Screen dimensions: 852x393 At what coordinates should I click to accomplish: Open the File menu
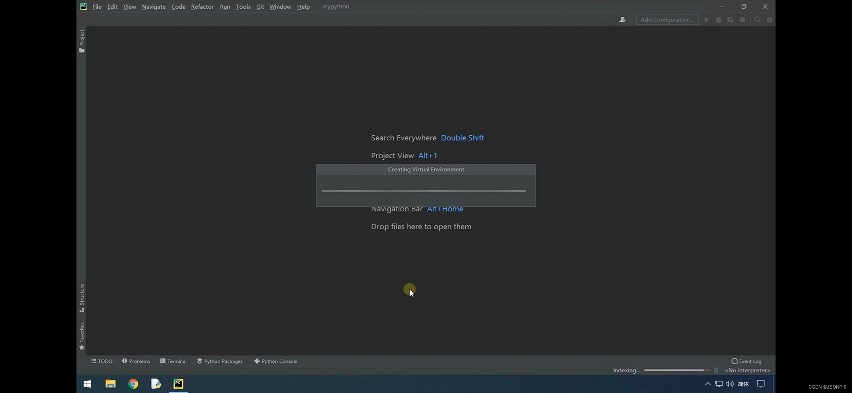96,7
